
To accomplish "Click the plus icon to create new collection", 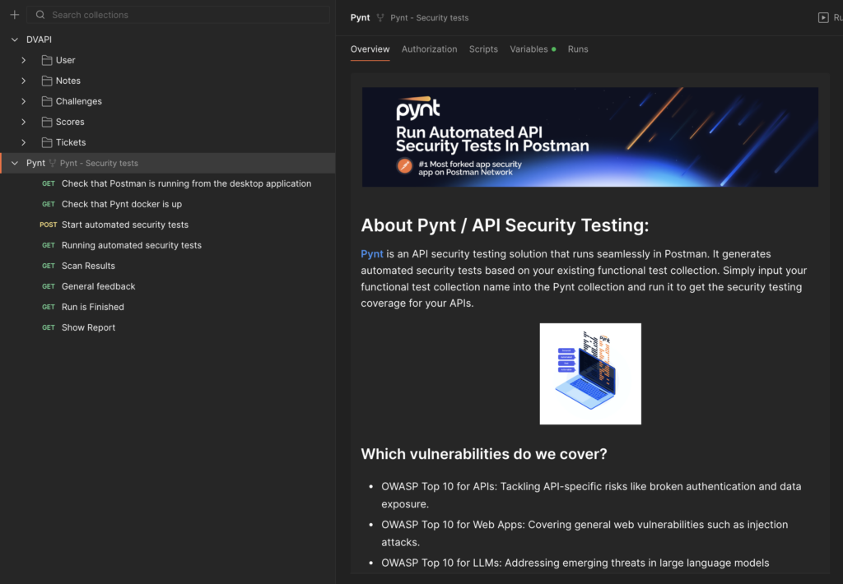I will 14,15.
